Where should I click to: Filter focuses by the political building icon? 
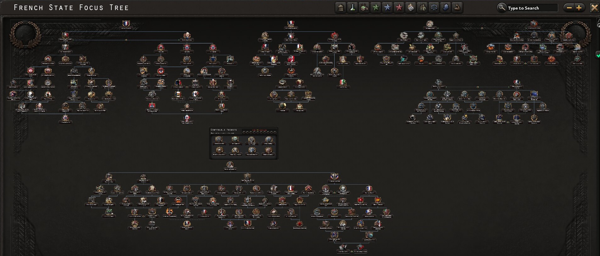click(341, 8)
